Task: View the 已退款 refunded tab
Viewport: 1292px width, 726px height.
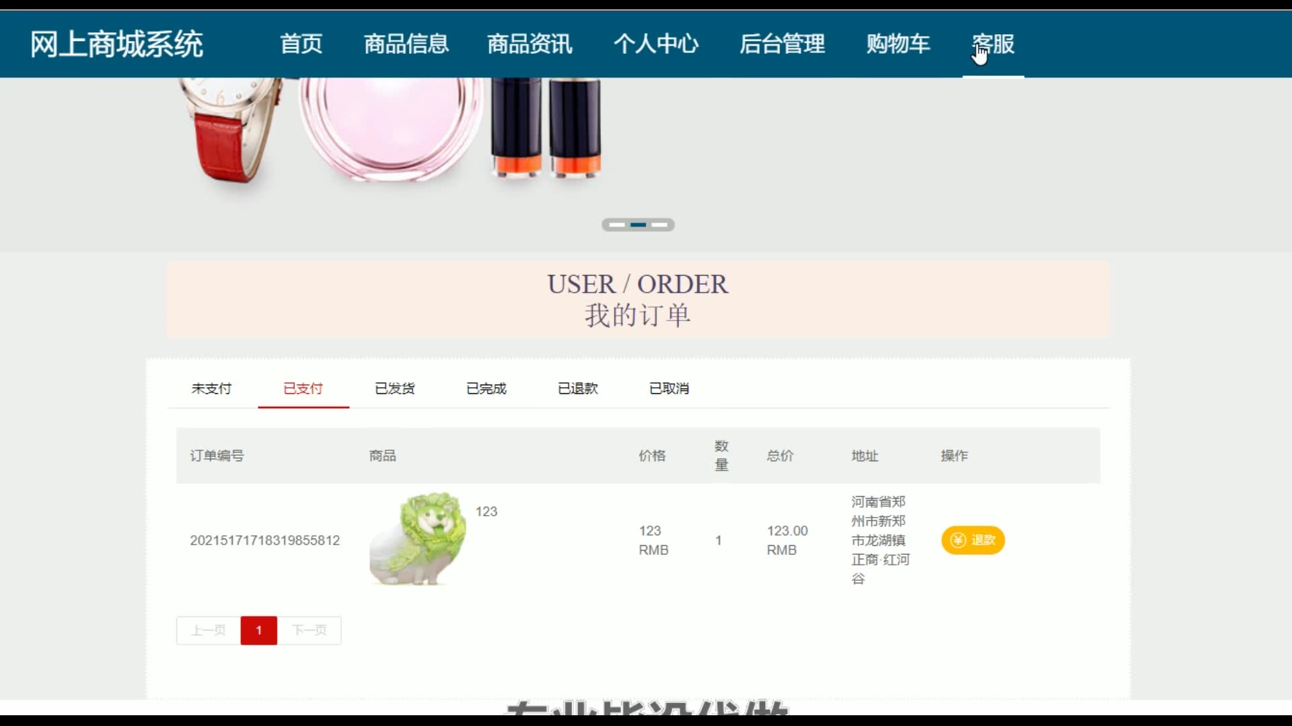Action: [x=577, y=389]
